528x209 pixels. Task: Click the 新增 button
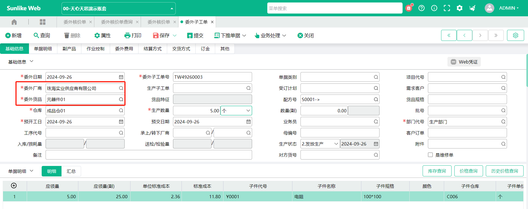(13, 36)
